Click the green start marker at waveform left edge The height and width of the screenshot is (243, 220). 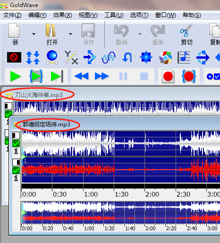(24, 157)
